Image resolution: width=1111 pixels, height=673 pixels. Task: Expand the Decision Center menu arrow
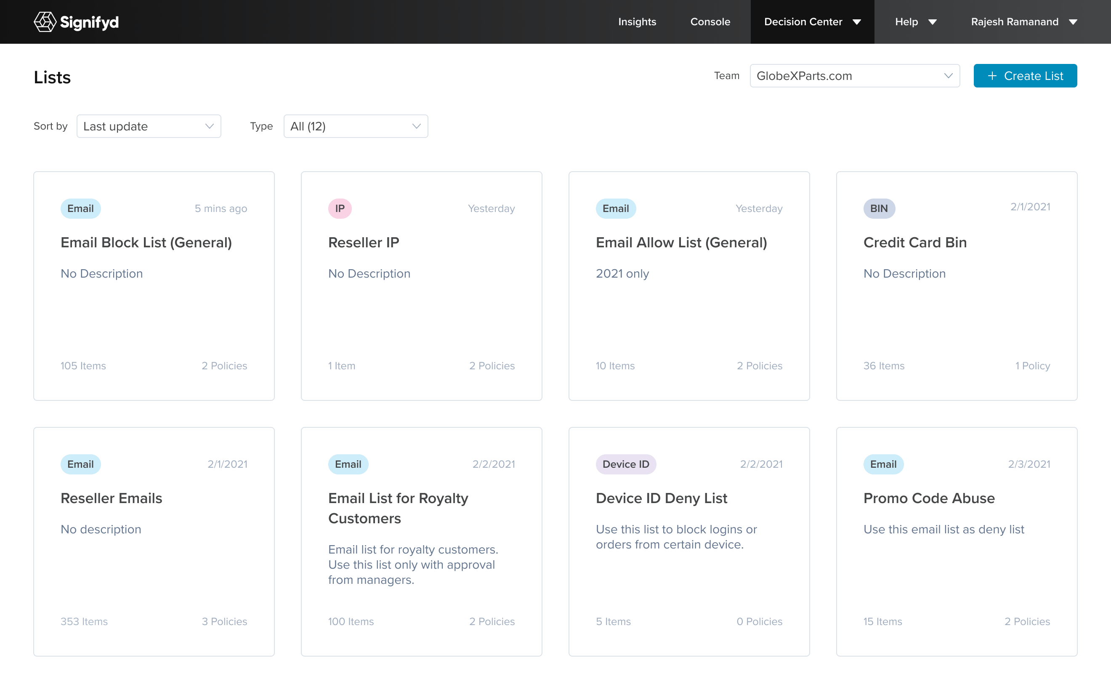point(857,22)
